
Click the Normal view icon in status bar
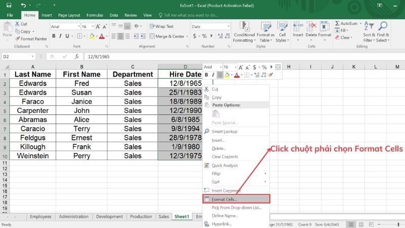[351, 224]
